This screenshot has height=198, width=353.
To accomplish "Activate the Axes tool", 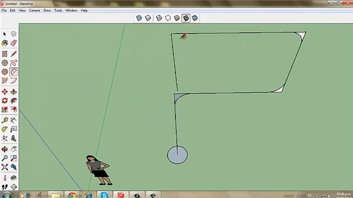I will tap(5, 138).
